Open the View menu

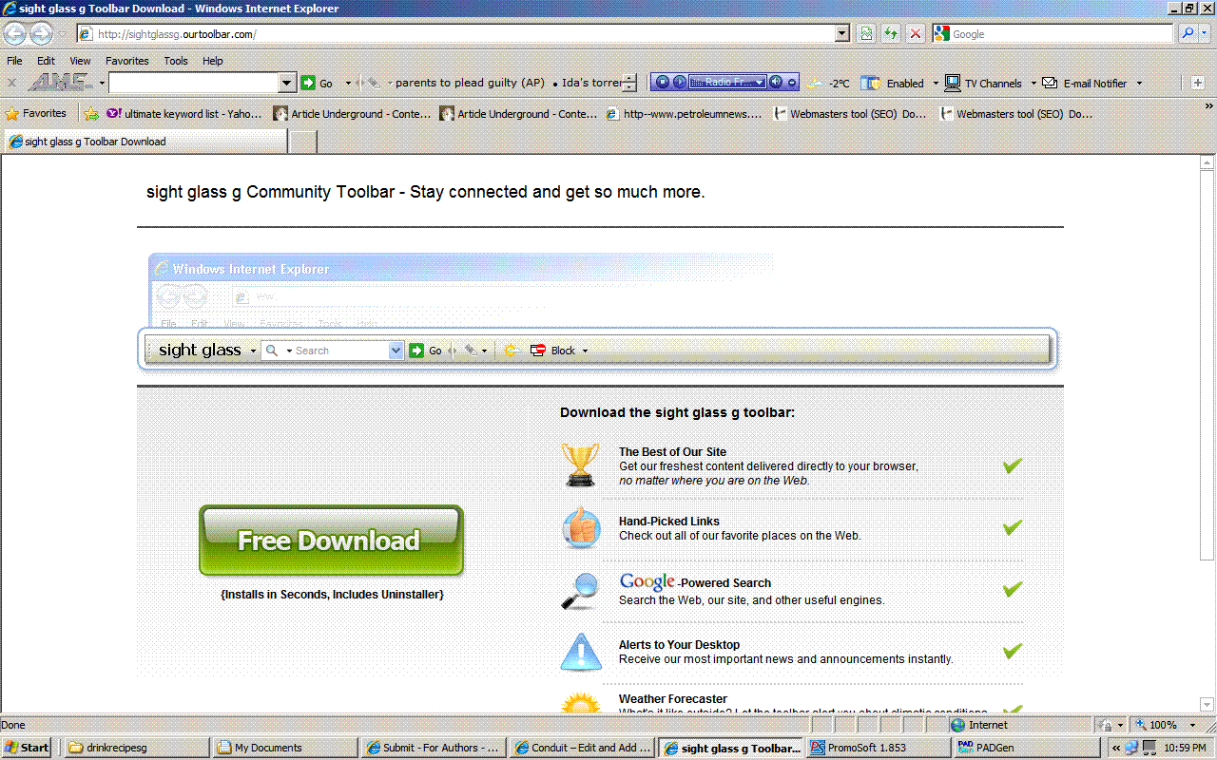pos(80,61)
